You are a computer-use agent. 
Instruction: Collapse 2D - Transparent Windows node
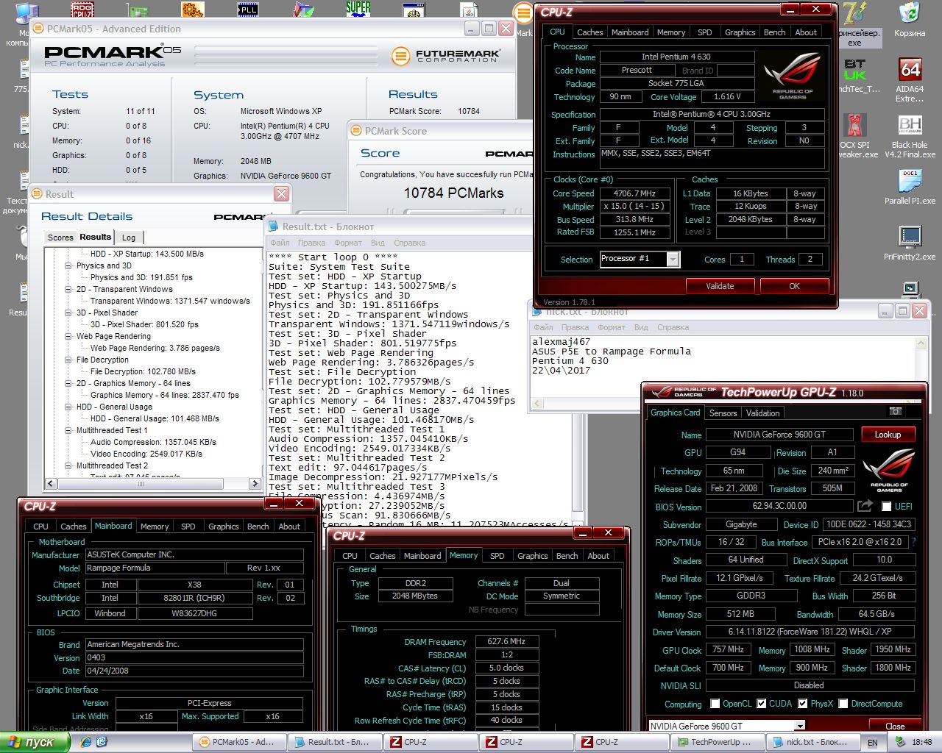pyautogui.click(x=68, y=289)
